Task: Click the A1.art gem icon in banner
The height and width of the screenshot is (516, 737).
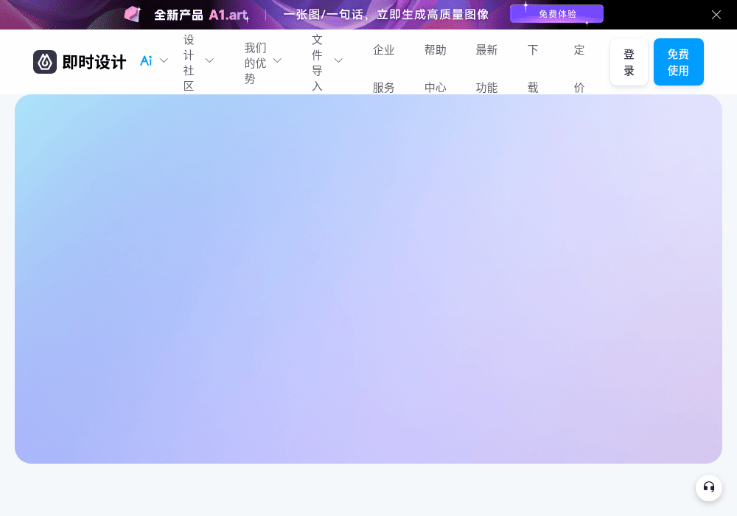Action: coord(132,14)
